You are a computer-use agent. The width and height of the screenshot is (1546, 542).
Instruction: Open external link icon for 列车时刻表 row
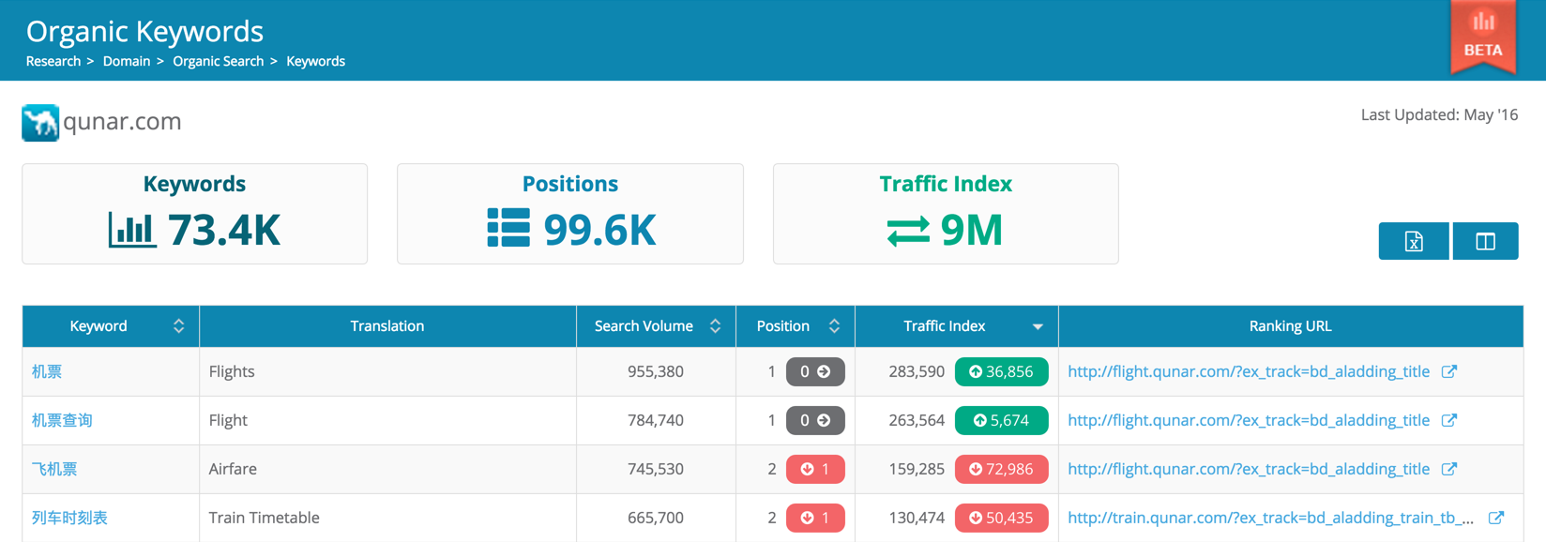point(1496,518)
